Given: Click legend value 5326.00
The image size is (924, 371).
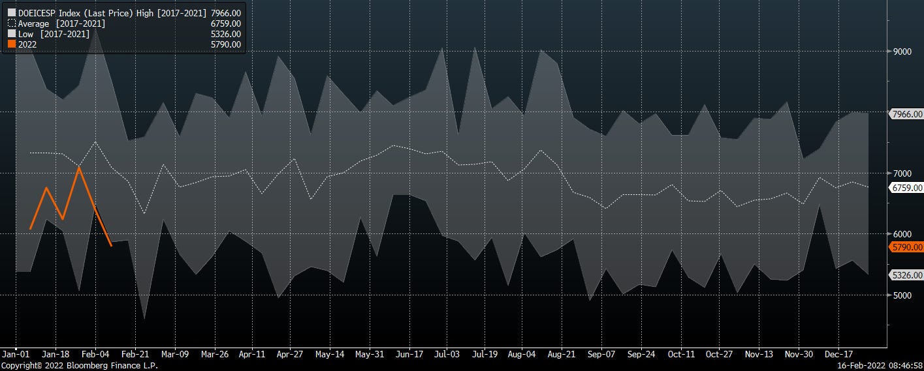Looking at the screenshot, I should [x=226, y=34].
